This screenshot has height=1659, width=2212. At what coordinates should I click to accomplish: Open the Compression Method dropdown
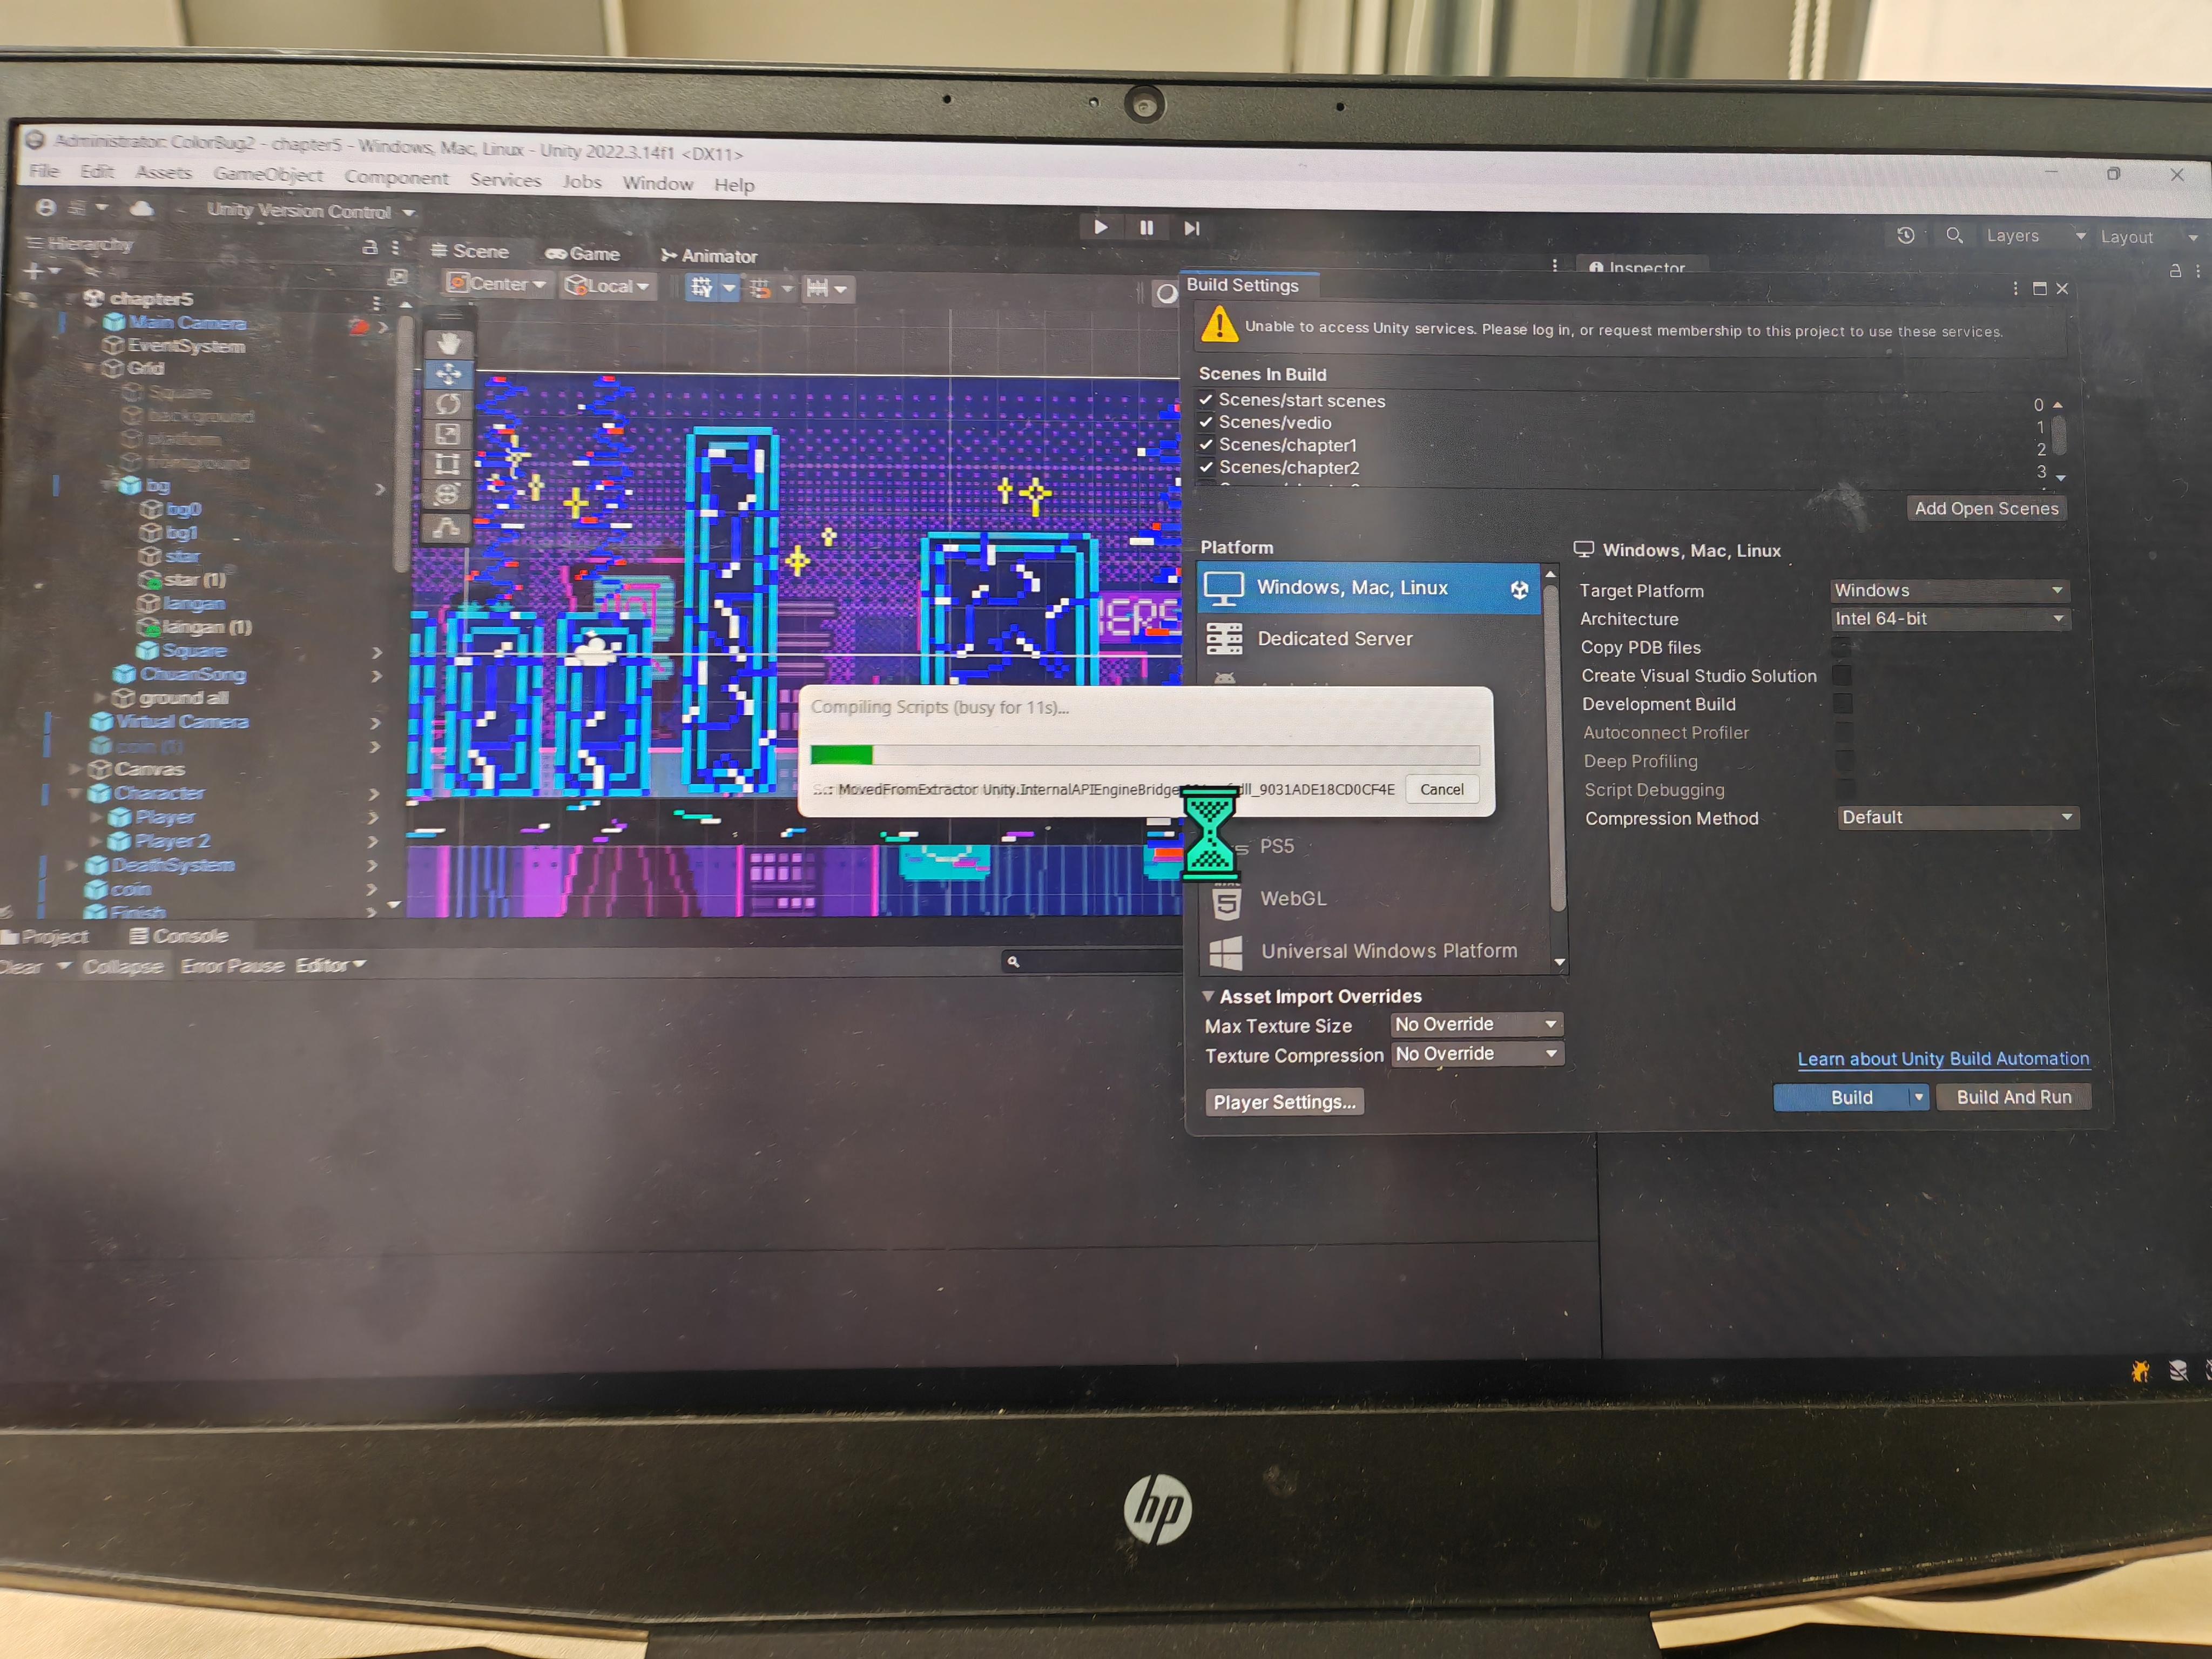(x=1957, y=817)
